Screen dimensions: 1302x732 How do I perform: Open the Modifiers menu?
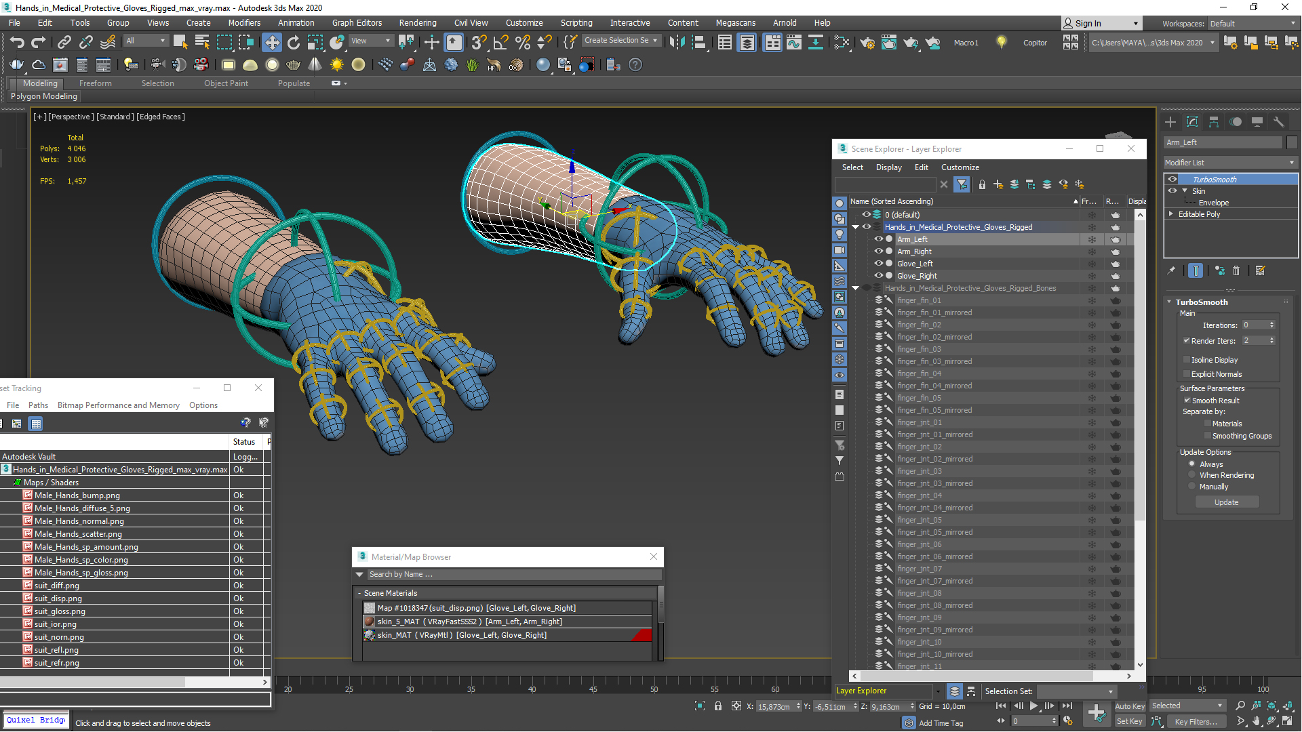[x=244, y=22]
